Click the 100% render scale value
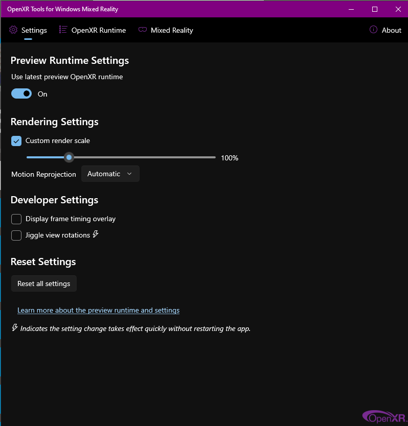 [x=230, y=158]
